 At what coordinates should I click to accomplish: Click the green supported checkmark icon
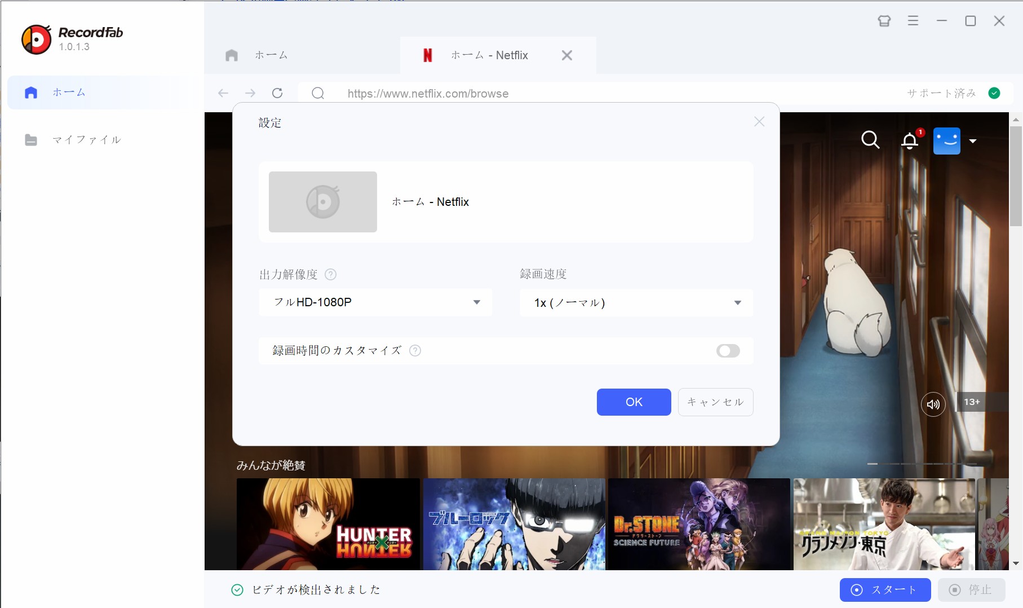tap(994, 93)
